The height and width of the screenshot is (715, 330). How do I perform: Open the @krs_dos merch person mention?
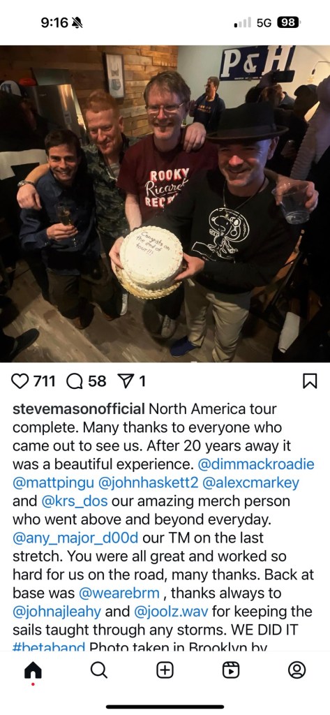point(75,501)
